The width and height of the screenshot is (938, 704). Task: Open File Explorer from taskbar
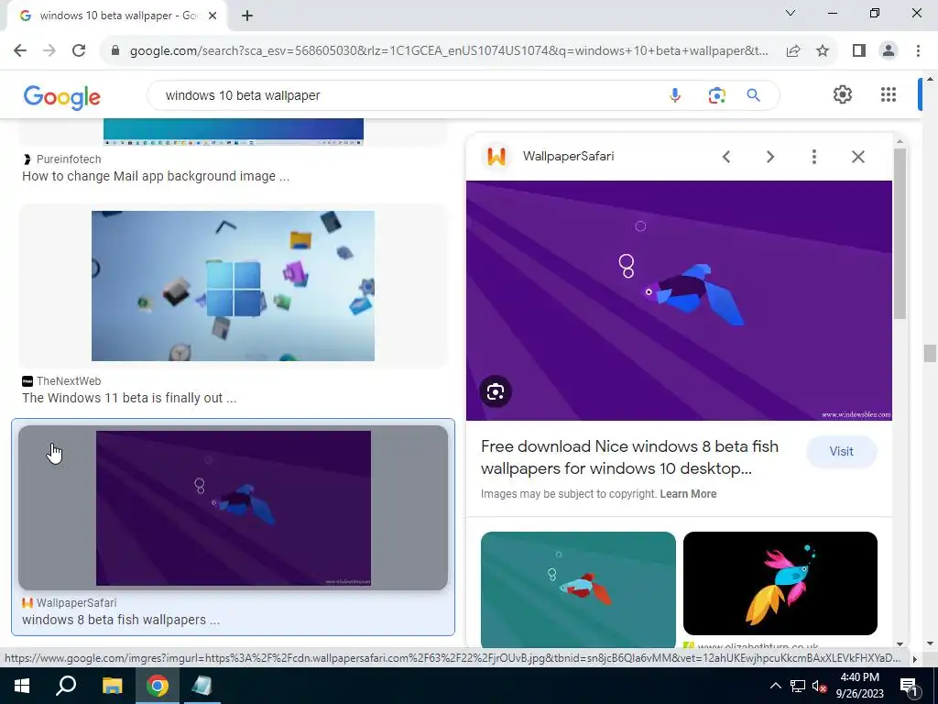(x=112, y=686)
